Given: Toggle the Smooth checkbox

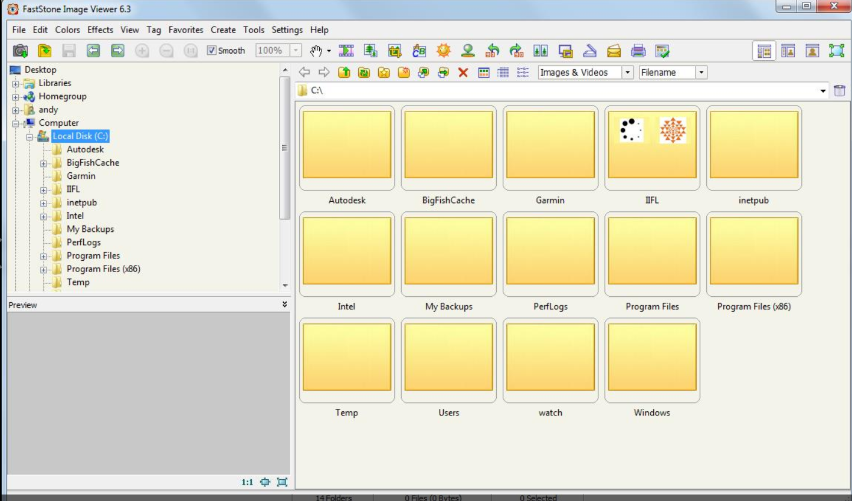Looking at the screenshot, I should tap(211, 51).
